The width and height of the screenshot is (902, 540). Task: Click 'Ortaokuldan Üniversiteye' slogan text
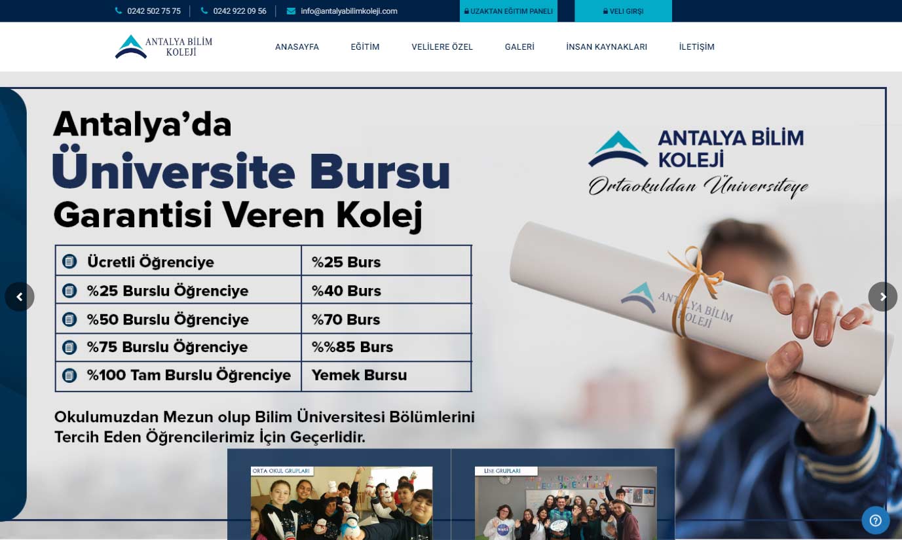pyautogui.click(x=698, y=186)
